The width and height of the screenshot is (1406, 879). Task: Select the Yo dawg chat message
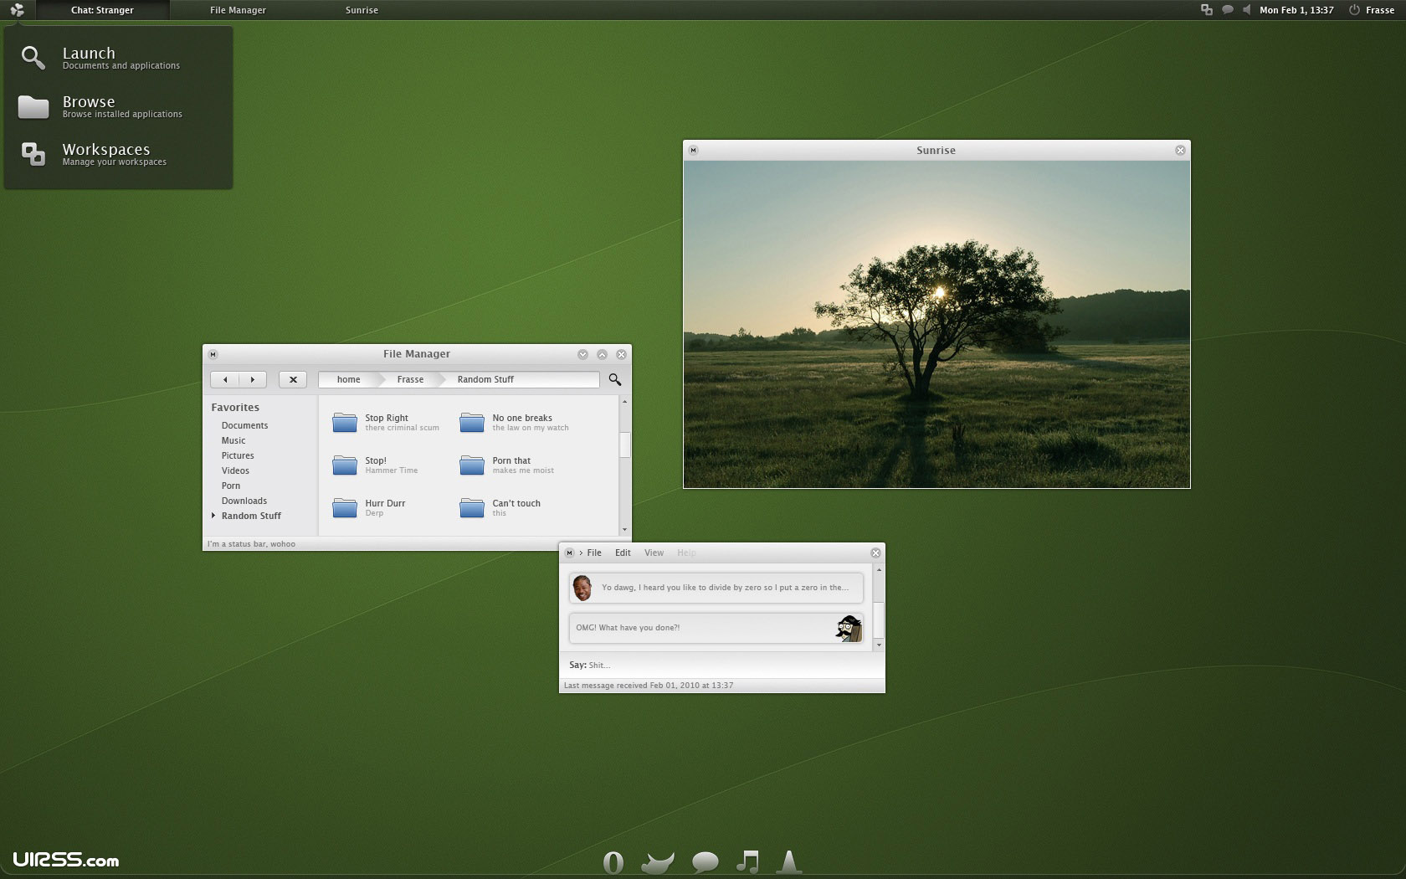(716, 588)
